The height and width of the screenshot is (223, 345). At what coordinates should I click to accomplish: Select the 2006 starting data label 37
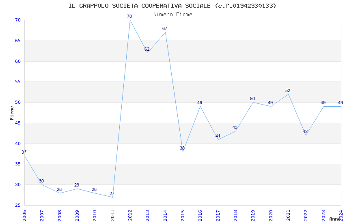click(24, 152)
